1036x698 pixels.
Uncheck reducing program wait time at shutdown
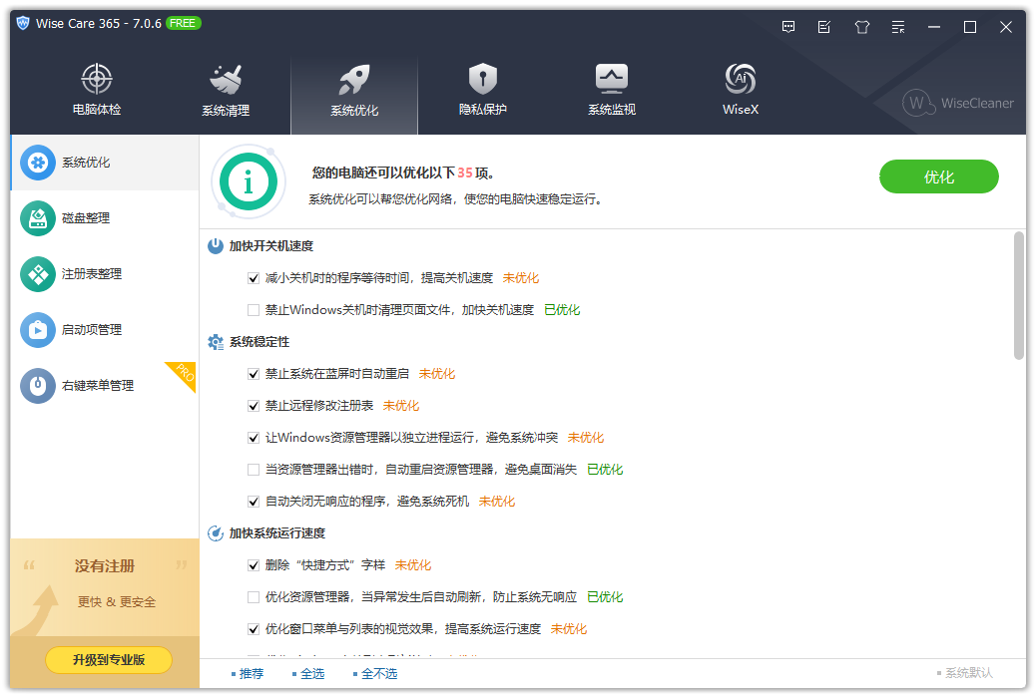254,277
